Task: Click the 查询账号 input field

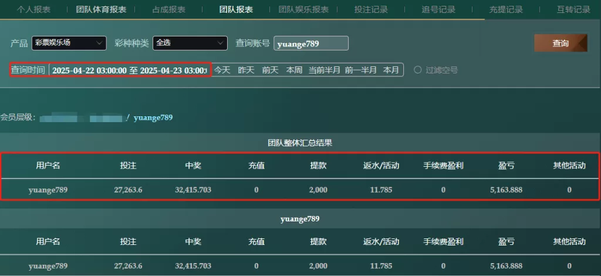Action: click(311, 43)
